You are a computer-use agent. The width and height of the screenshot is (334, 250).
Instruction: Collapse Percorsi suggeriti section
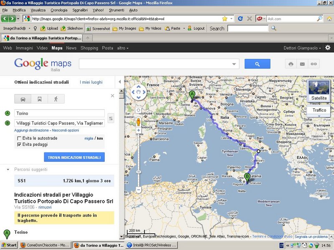pyautogui.click(x=8, y=170)
